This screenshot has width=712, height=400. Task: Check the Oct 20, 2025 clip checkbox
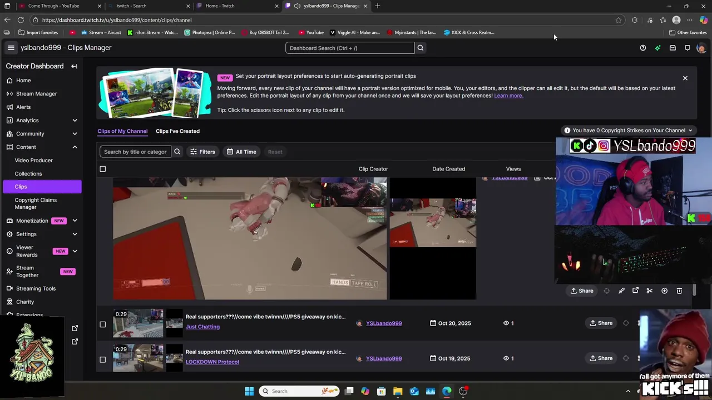[x=102, y=324]
